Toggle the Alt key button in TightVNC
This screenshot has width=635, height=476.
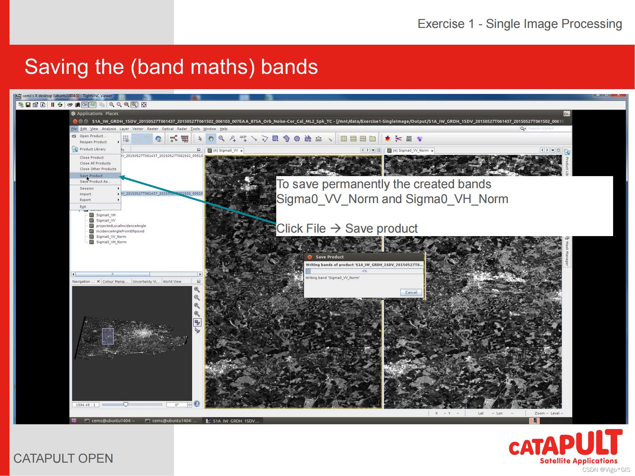pyautogui.click(x=92, y=105)
